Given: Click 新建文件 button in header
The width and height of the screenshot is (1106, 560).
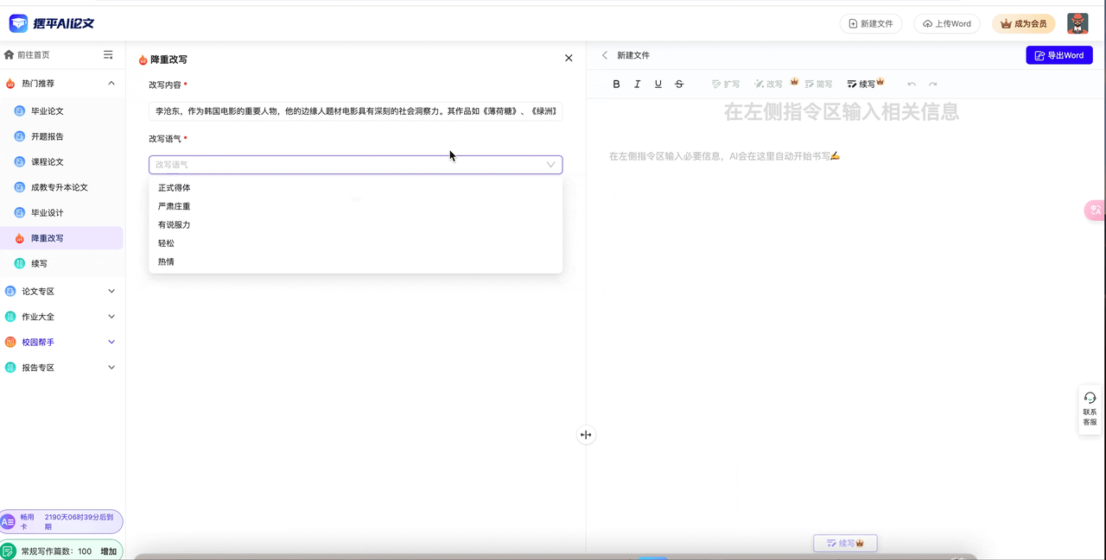Looking at the screenshot, I should coord(871,24).
